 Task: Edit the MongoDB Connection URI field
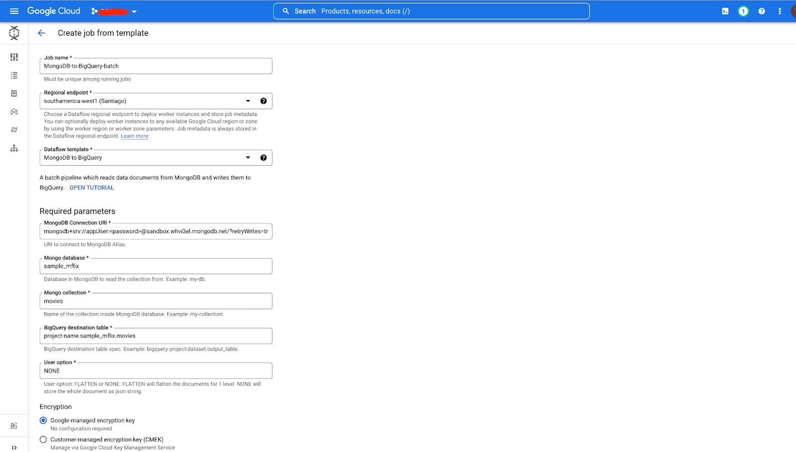[156, 231]
